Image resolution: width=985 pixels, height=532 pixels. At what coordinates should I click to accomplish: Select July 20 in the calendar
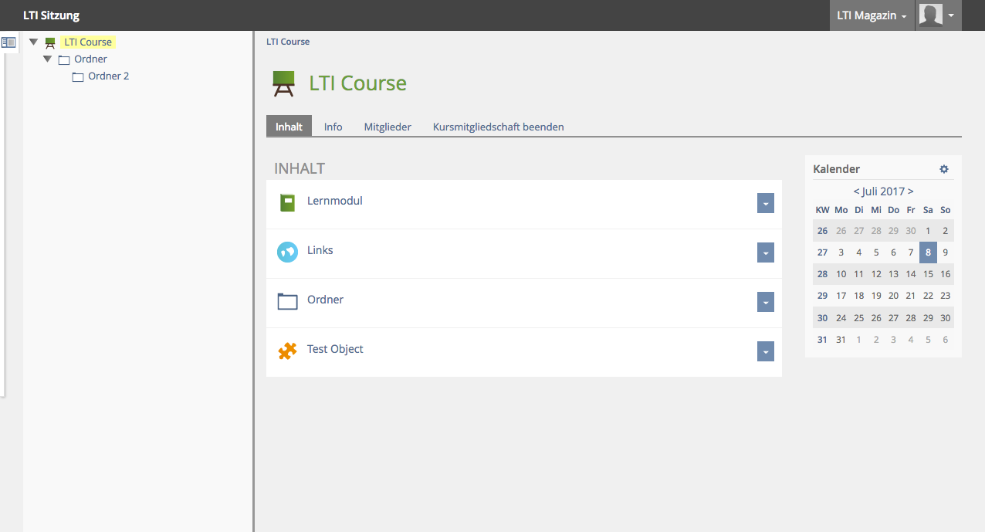pyautogui.click(x=893, y=296)
